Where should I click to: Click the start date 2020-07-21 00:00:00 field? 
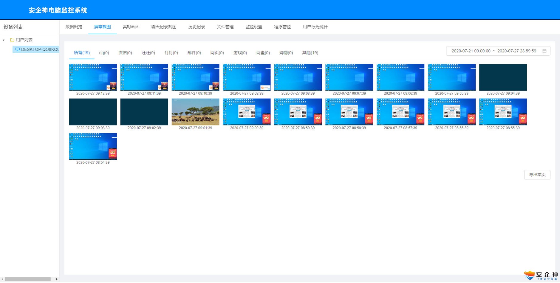[471, 51]
